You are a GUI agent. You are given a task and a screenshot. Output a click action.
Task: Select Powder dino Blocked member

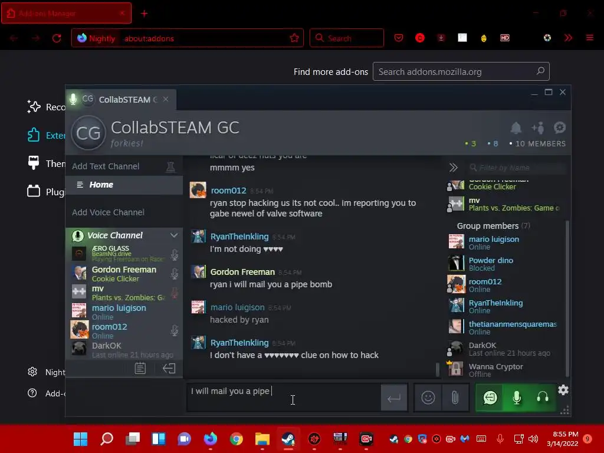(505, 264)
